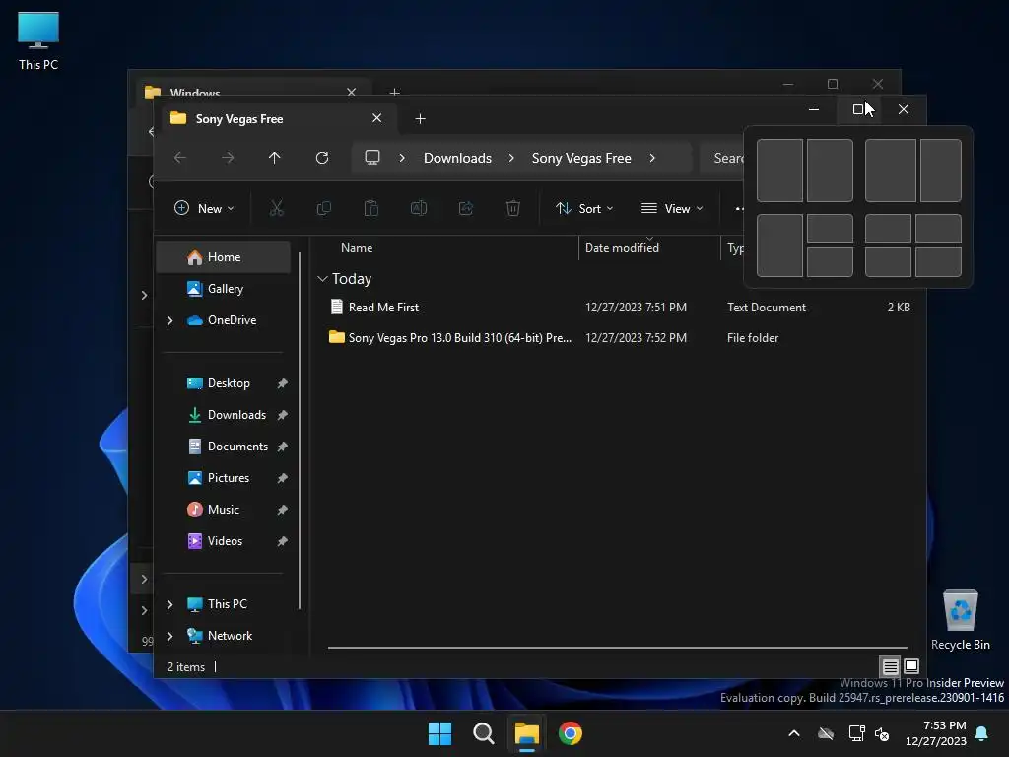1009x757 pixels.
Task: Open the taskbar clock and date
Action: tap(936, 733)
